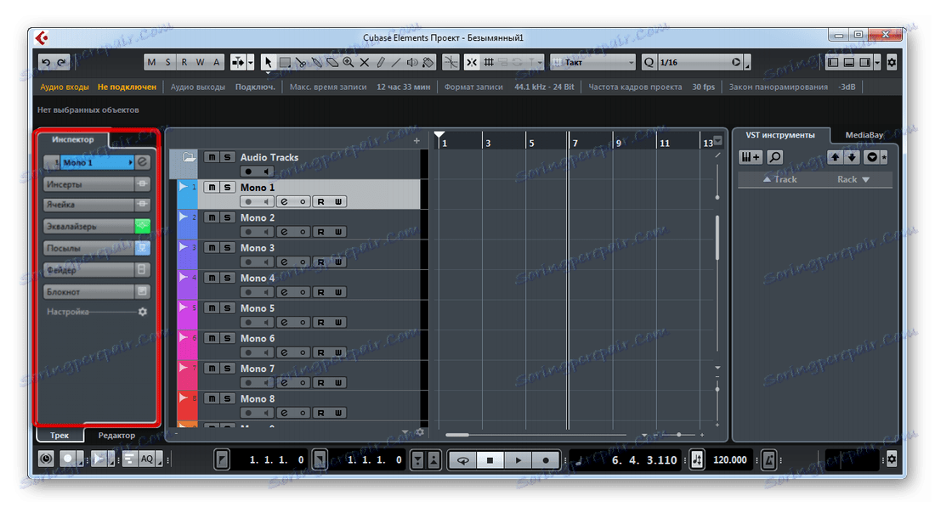Select the Object Selection arrow tool
The image size is (935, 507).
point(268,62)
